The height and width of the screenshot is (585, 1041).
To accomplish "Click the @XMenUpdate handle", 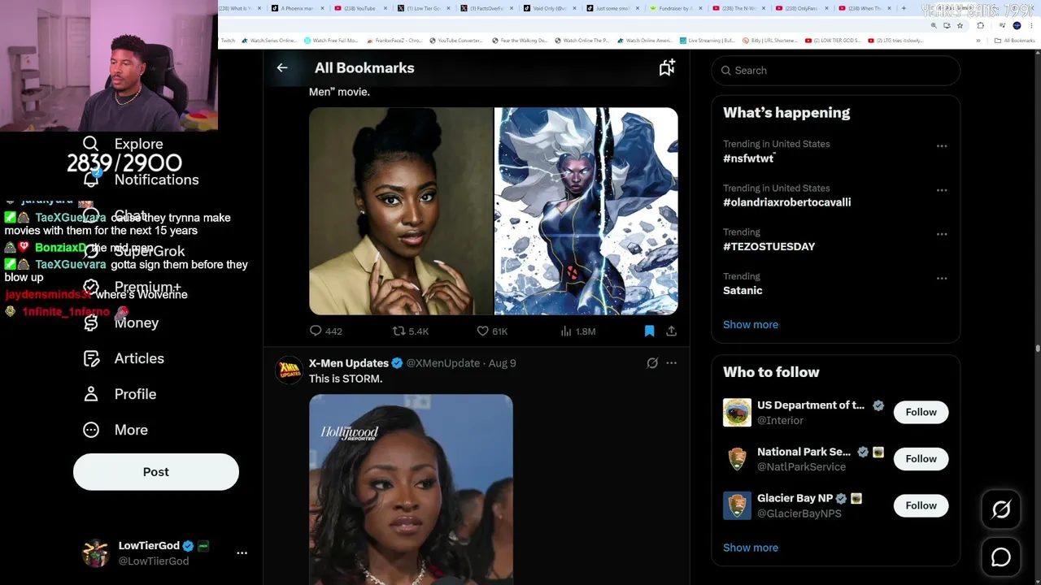I will [x=442, y=363].
